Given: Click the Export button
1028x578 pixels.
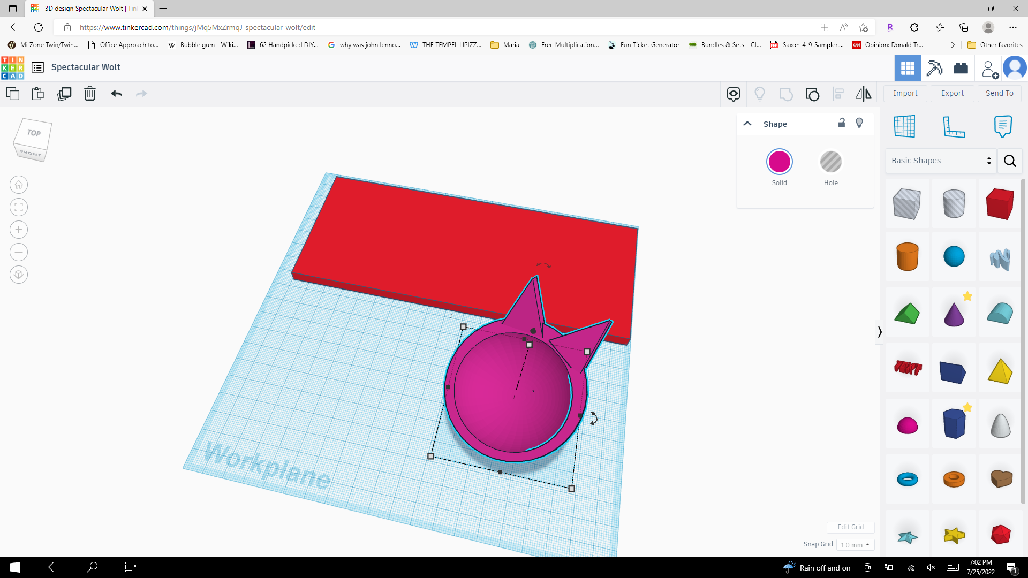Looking at the screenshot, I should (952, 93).
